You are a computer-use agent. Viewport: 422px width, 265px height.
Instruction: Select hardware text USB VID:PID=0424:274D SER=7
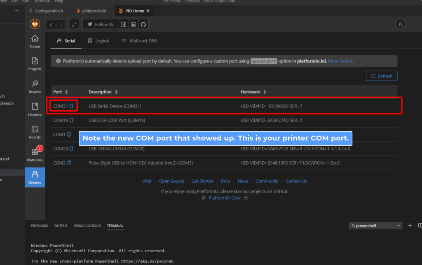pyautogui.click(x=272, y=120)
